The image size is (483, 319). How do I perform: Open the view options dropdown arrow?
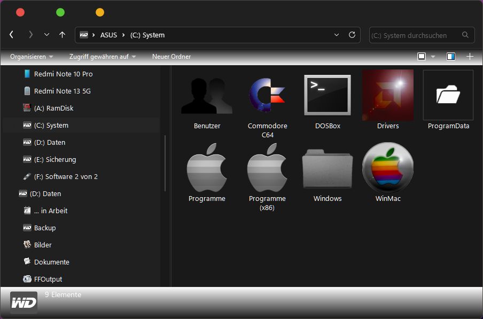[433, 57]
